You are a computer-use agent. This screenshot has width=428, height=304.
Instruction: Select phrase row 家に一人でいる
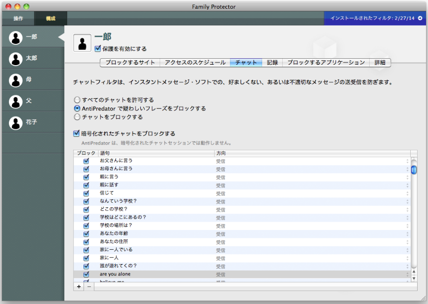(x=242, y=250)
